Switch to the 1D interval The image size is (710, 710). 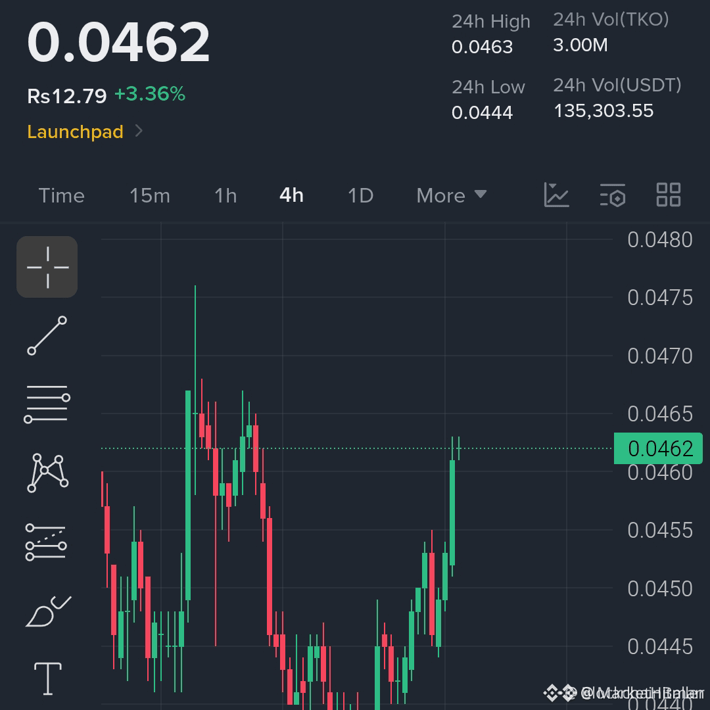click(x=360, y=196)
